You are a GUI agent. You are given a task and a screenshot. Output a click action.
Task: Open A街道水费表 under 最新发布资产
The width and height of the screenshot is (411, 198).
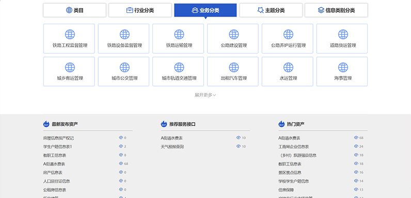pos(54,164)
